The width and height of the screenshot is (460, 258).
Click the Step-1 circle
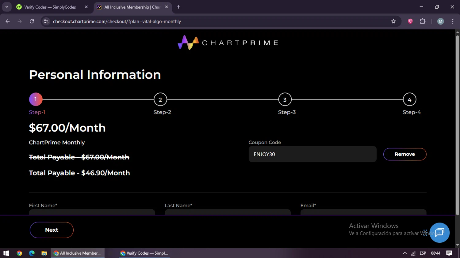point(36,99)
